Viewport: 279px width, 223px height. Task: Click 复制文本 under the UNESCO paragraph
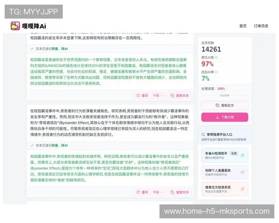click(179, 96)
